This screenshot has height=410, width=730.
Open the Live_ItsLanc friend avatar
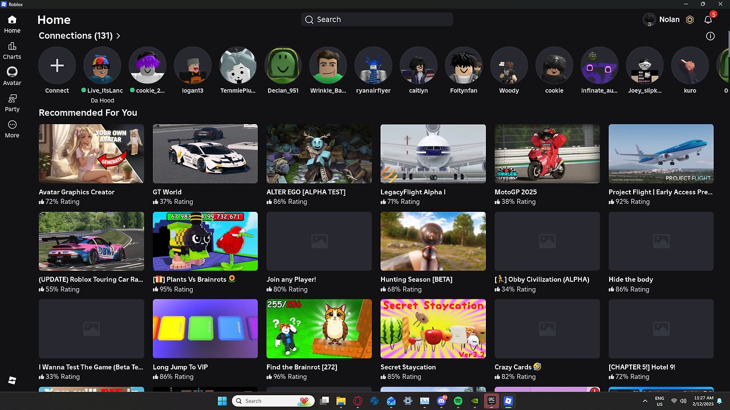click(102, 65)
